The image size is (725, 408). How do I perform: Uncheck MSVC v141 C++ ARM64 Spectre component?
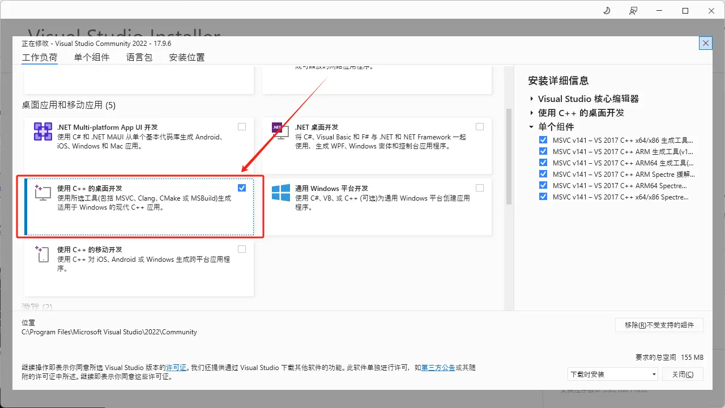(x=543, y=185)
